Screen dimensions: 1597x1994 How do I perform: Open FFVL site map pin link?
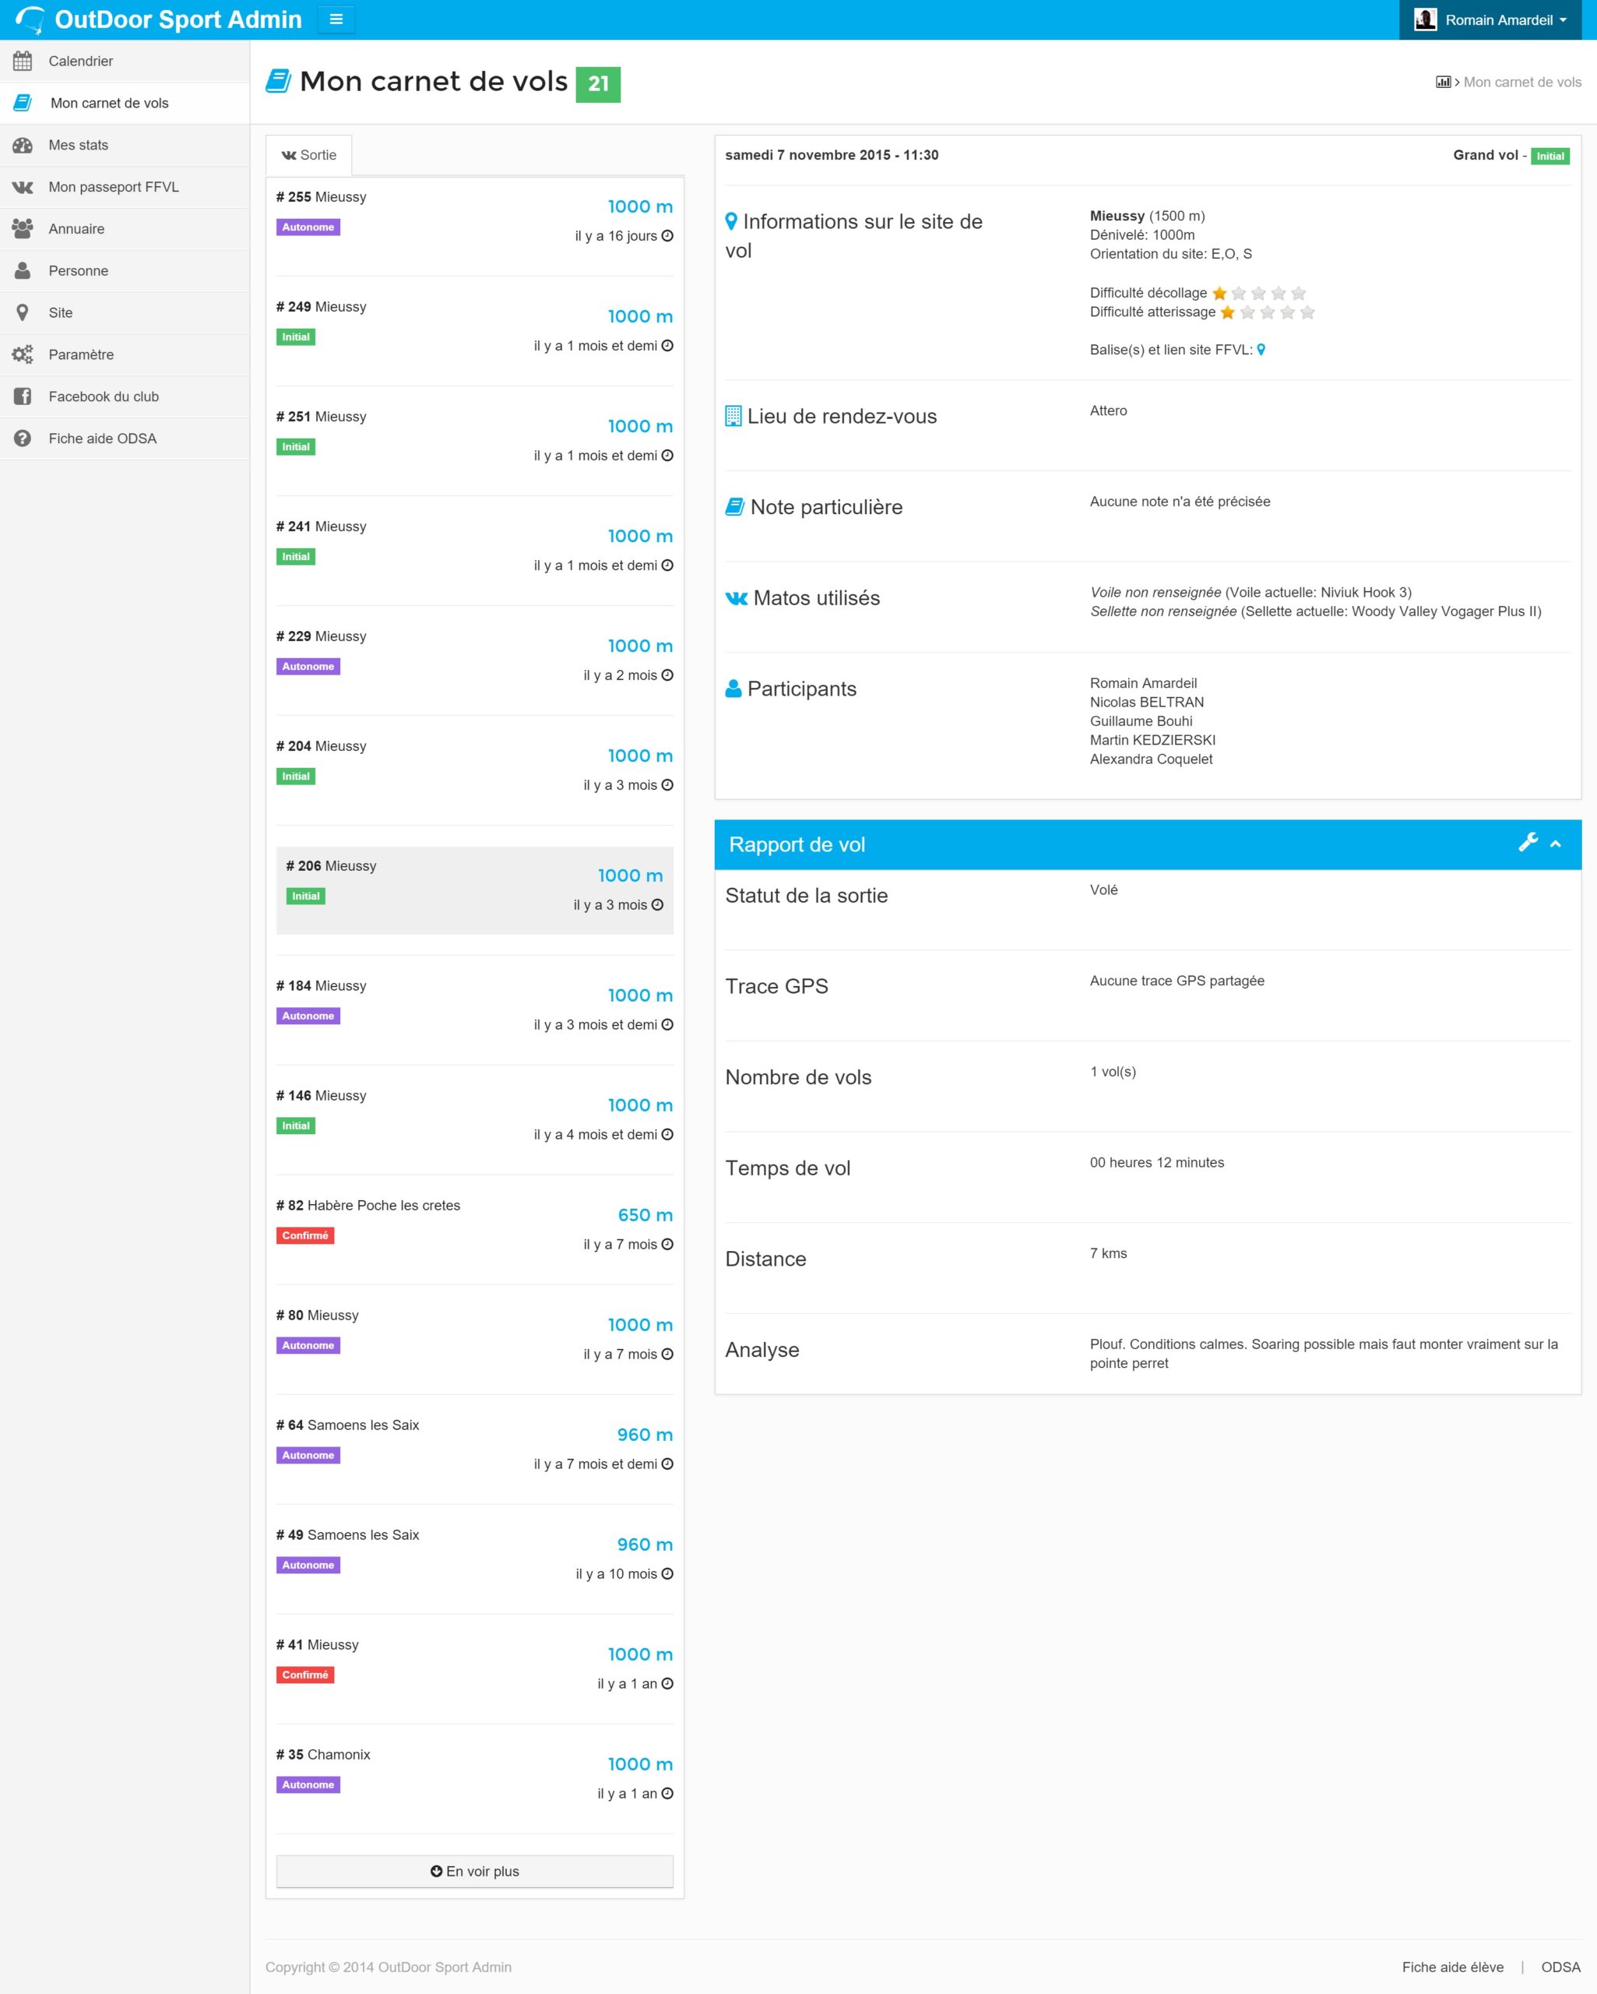(x=1261, y=350)
